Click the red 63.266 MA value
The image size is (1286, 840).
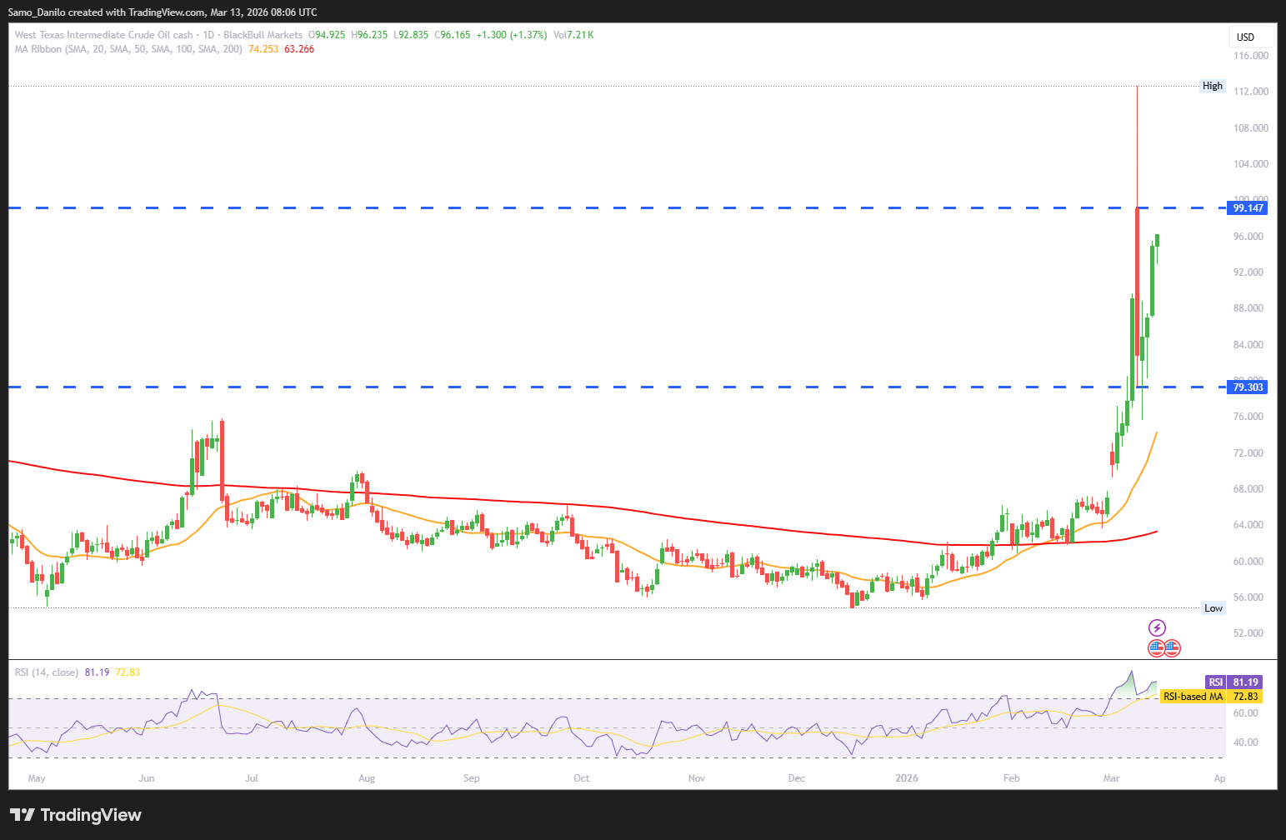299,49
